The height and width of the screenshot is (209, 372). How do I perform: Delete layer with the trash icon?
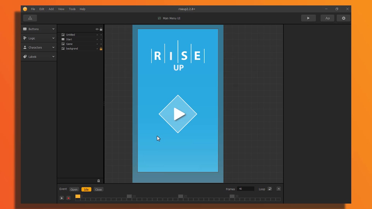(x=99, y=181)
